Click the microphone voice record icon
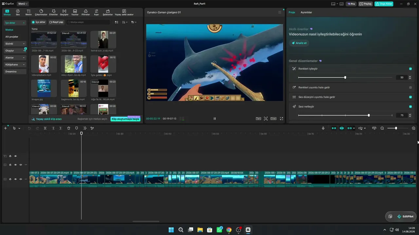The image size is (419, 235). pos(323,128)
